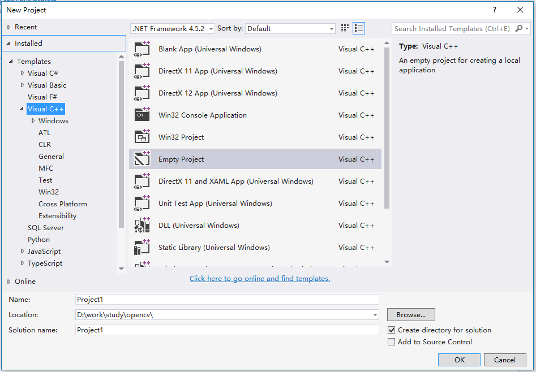The height and width of the screenshot is (372, 536).
Task: Open the .NET Framework version dropdown
Action: [x=173, y=29]
